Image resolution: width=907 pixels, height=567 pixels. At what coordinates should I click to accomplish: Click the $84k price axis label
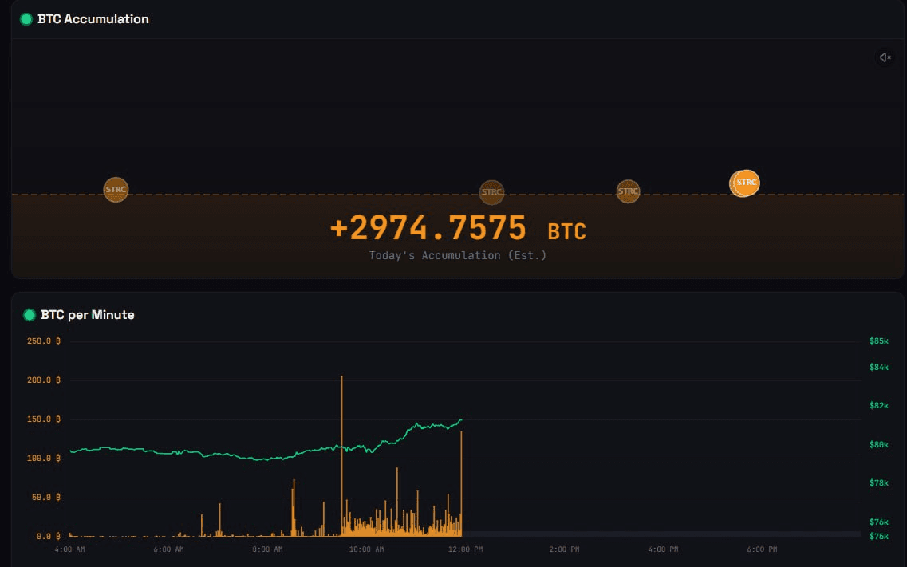pos(878,367)
